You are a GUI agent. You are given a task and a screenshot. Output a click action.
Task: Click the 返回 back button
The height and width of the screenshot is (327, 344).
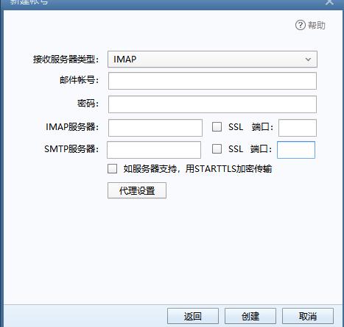193,316
